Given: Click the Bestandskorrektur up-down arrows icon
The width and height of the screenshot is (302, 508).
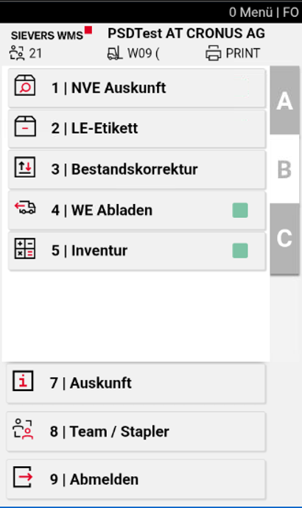Looking at the screenshot, I should 25,167.
